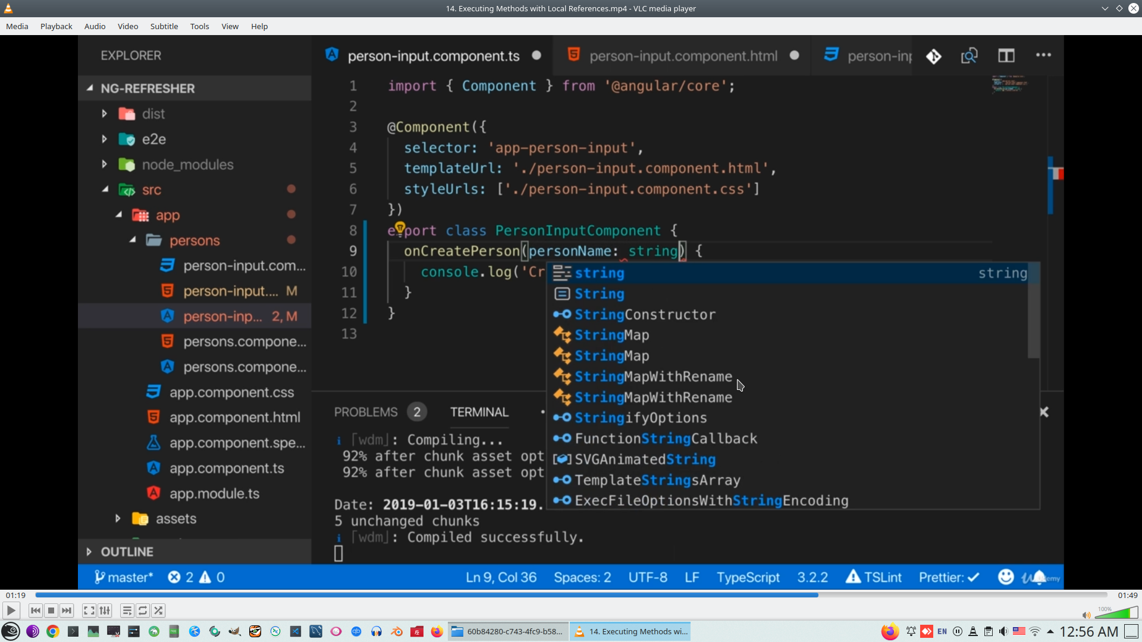Viewport: 1142px width, 642px height.
Task: Click the errors and warnings status indicator
Action: [195, 577]
